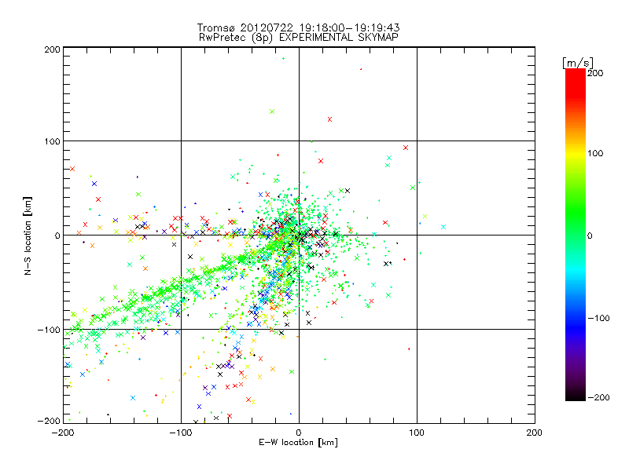
Task: Click the "[m/s]" unit label above the colorbar
Action: 578,63
